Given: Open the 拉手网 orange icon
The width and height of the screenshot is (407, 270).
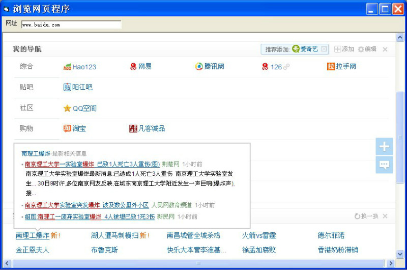Looking at the screenshot, I should [x=331, y=67].
